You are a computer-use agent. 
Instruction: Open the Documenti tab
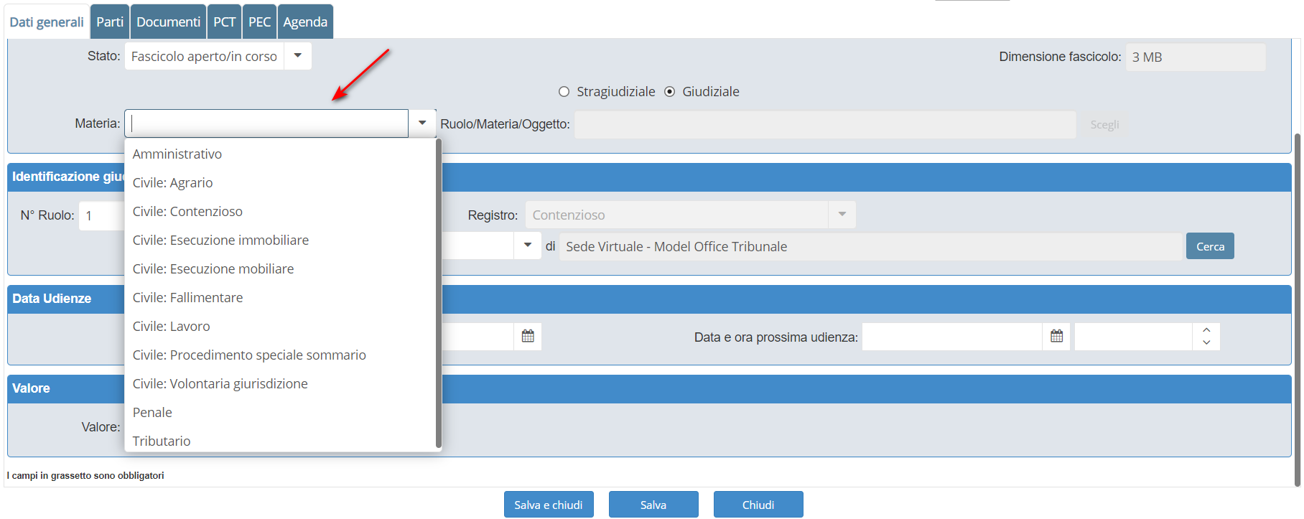tap(168, 22)
